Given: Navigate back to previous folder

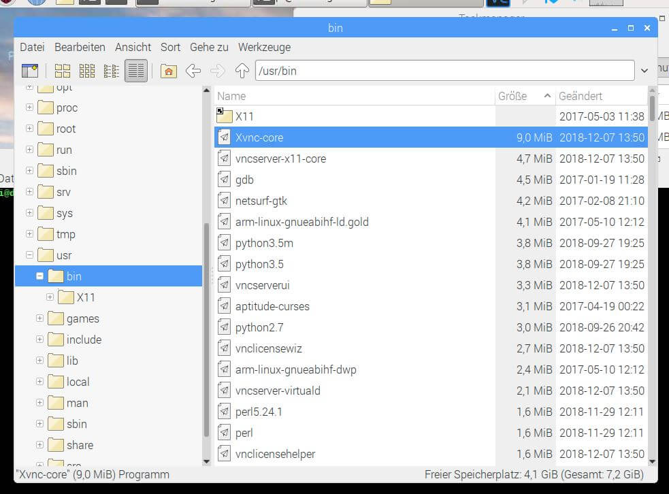Looking at the screenshot, I should 193,71.
